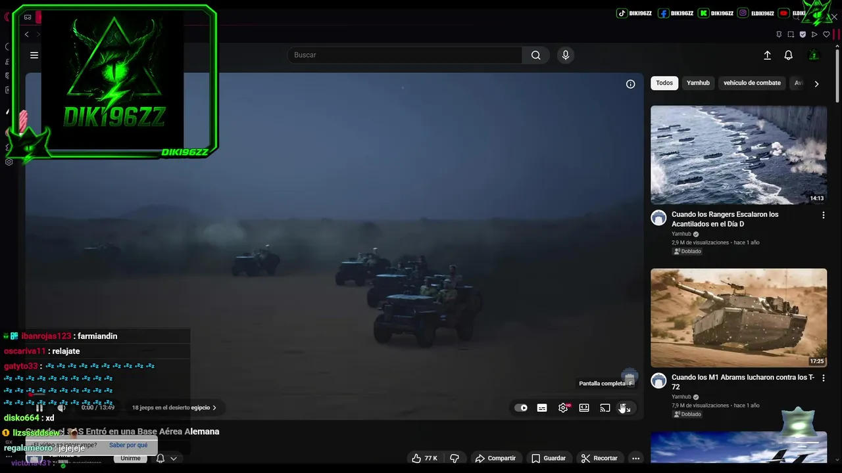Go back with browser back arrow
This screenshot has height=473, width=842.
click(x=26, y=34)
